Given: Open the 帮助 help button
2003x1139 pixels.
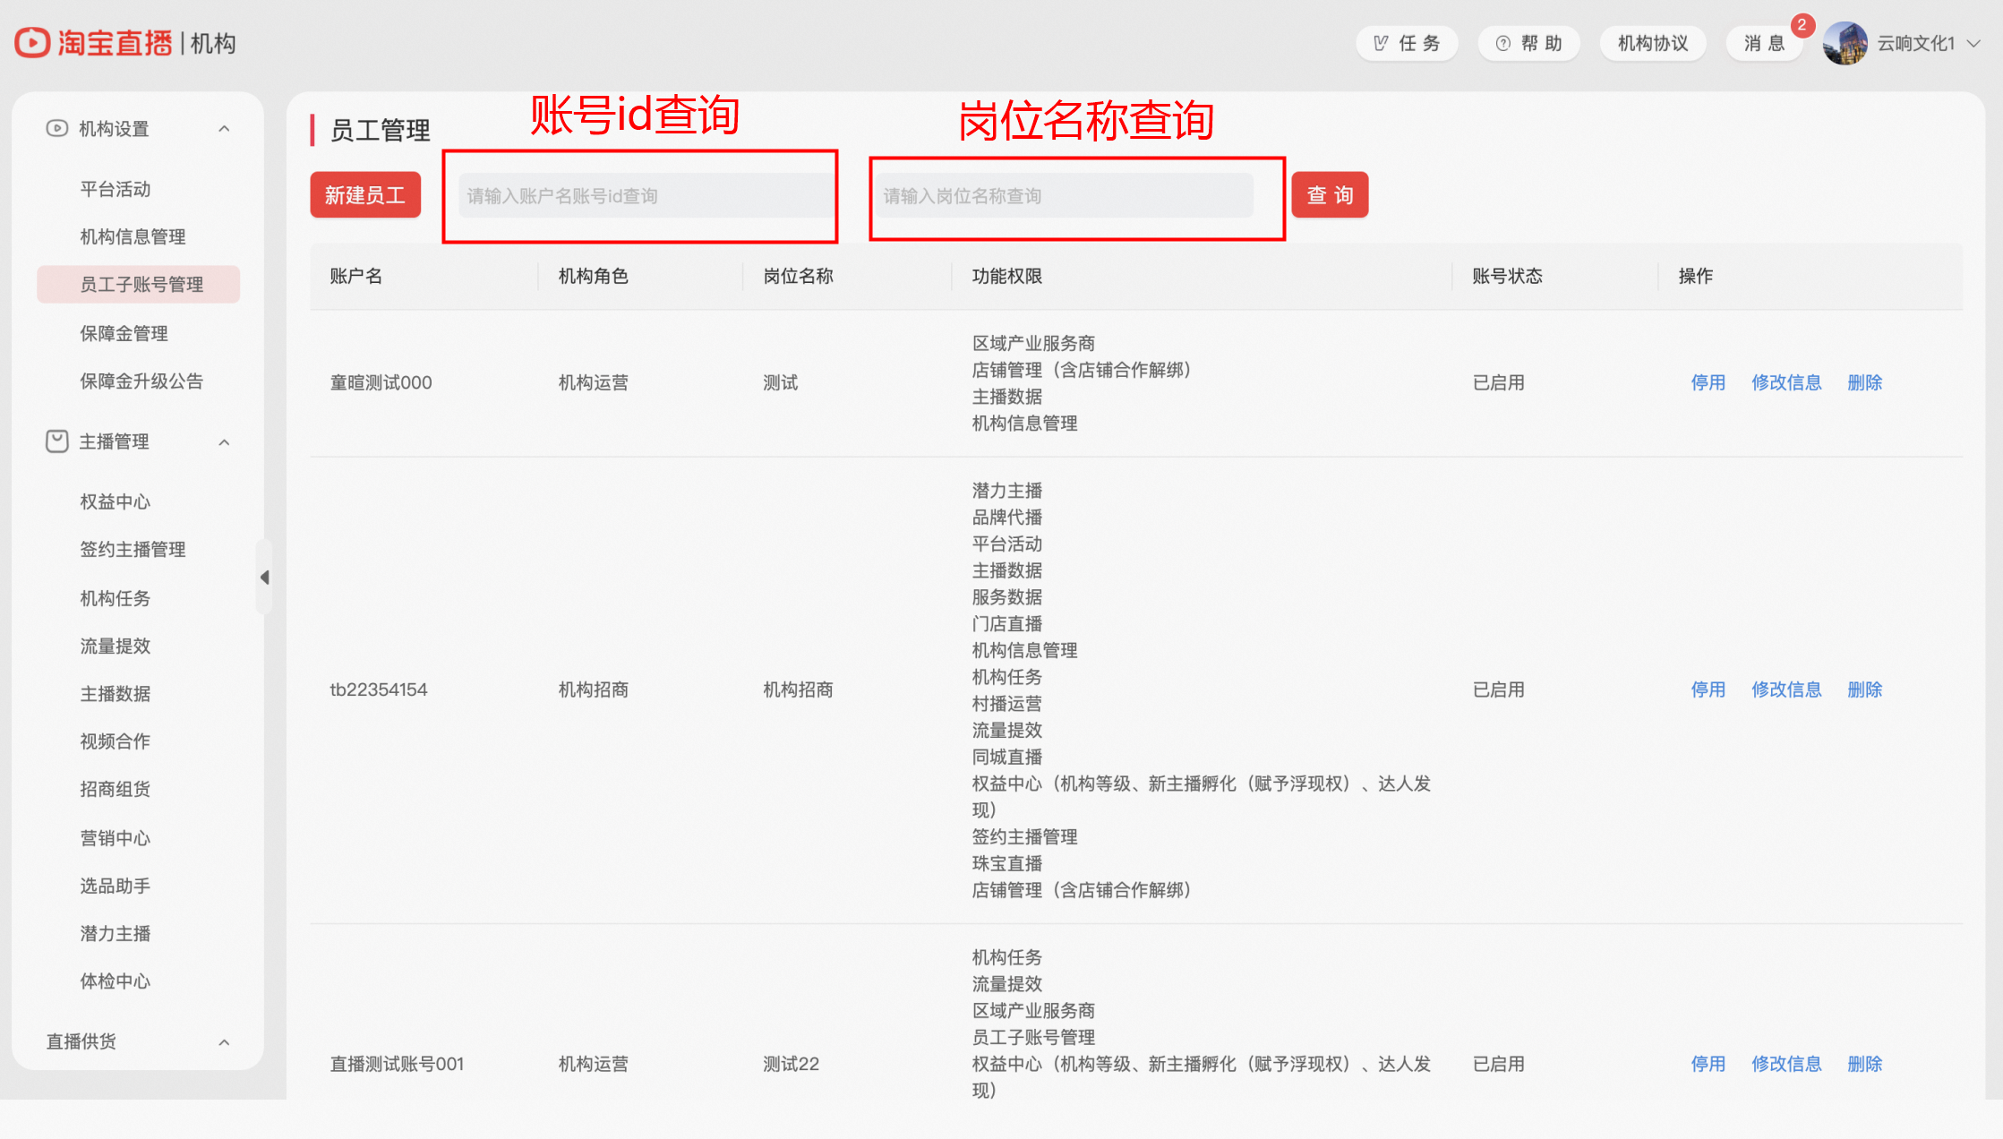Looking at the screenshot, I should [1528, 43].
